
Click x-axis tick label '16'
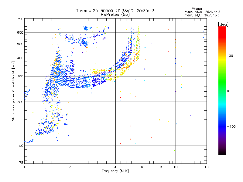pyautogui.click(x=207, y=167)
